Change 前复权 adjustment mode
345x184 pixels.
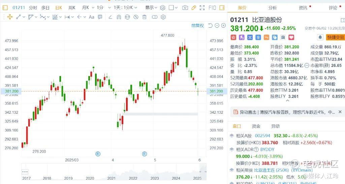point(197,26)
